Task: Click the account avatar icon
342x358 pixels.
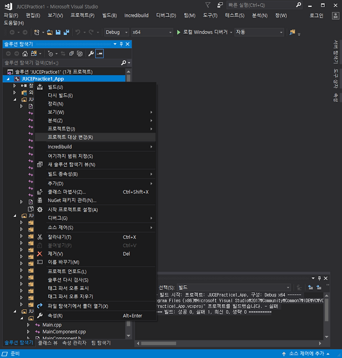Action: pos(335,16)
